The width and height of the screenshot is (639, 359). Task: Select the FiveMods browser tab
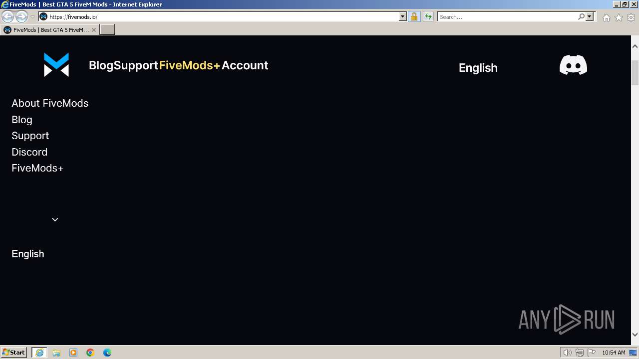pyautogui.click(x=49, y=30)
